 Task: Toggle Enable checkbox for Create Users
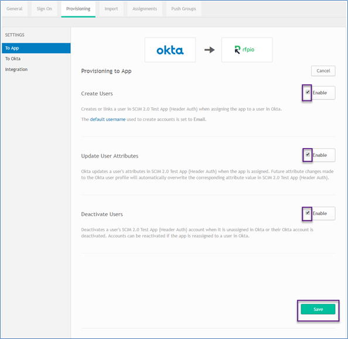coord(308,92)
